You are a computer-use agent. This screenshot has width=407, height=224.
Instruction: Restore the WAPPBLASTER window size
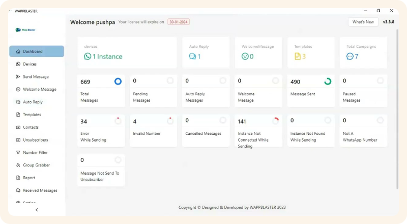click(x=378, y=11)
